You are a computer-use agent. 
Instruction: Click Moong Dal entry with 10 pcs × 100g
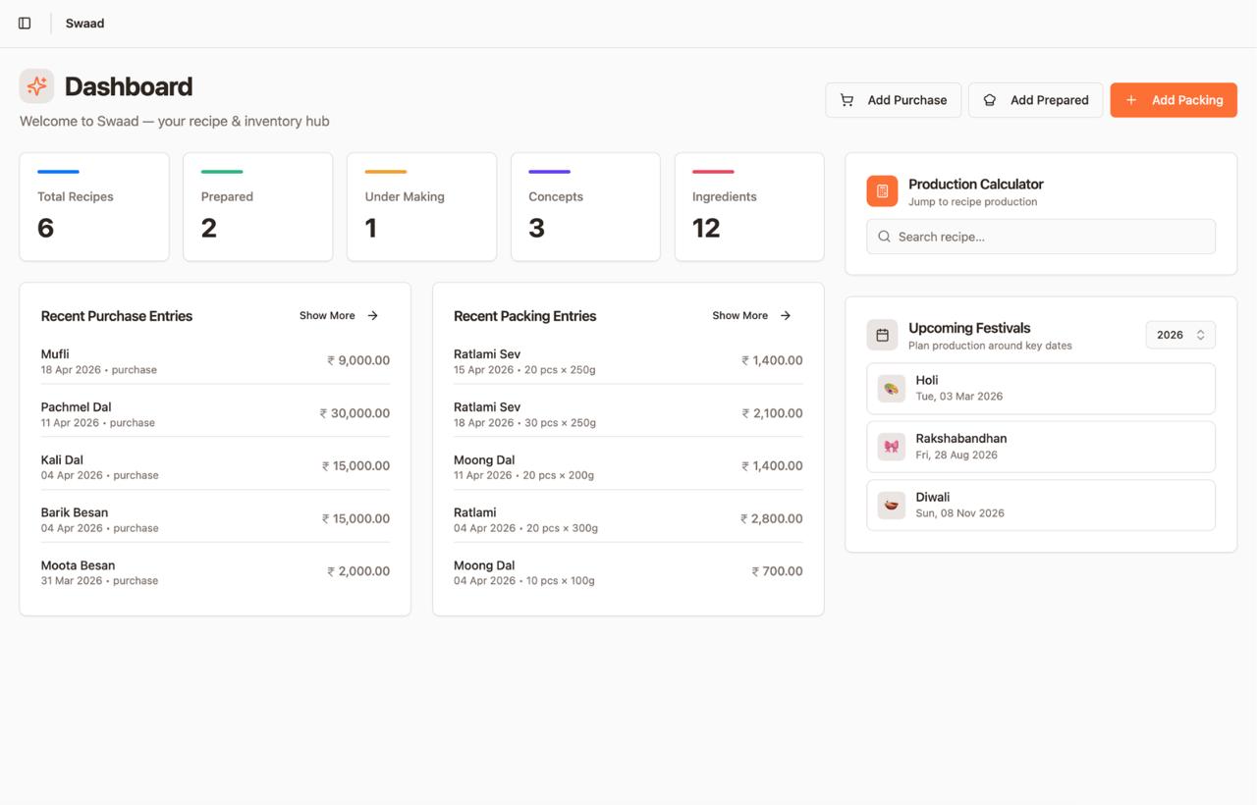628,572
